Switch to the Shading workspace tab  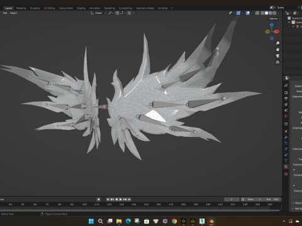81,8
